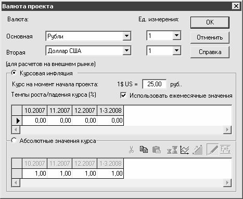The width and height of the screenshot is (243, 199).
Task: Click the 10.2007 growth rate cell 0,00
Action: tap(35, 121)
